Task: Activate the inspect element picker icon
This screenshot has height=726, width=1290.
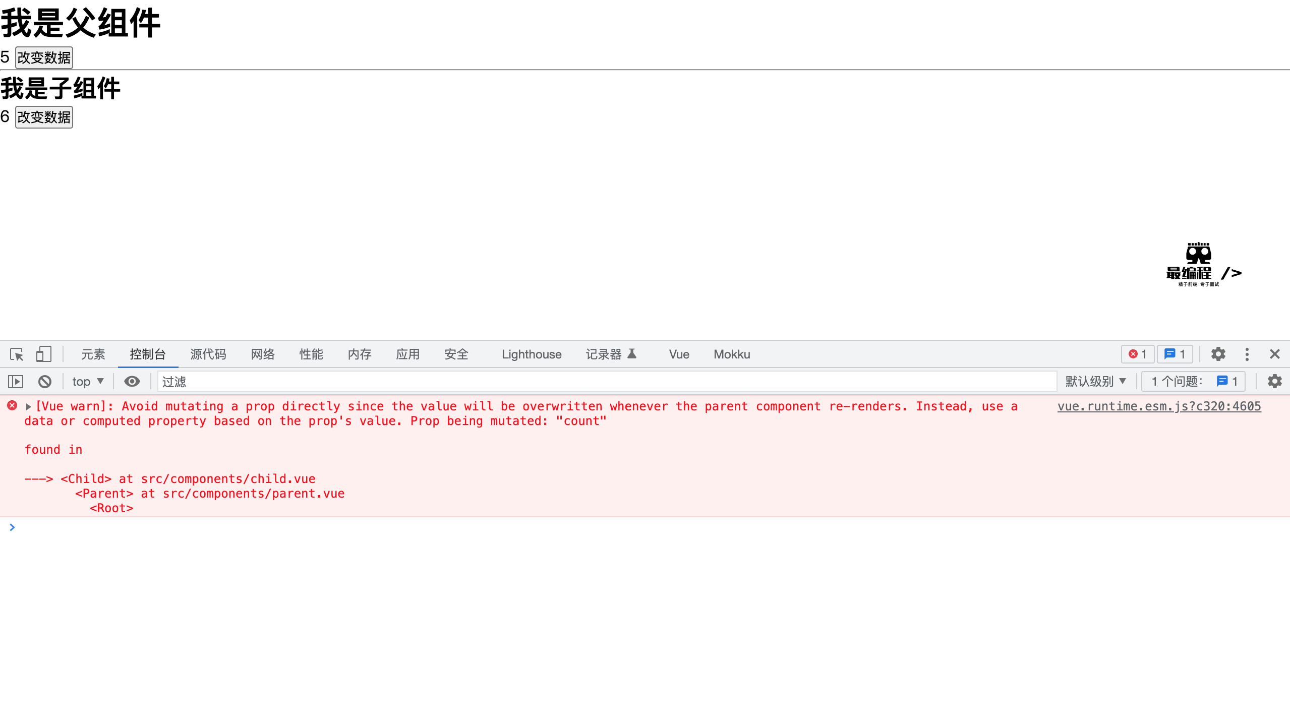Action: (17, 354)
